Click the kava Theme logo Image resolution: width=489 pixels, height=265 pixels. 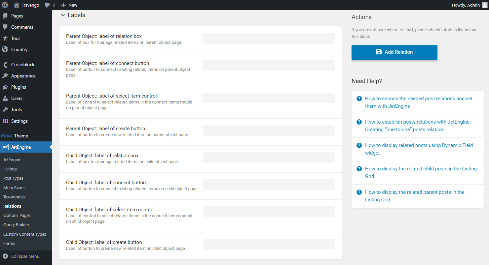tap(7, 135)
